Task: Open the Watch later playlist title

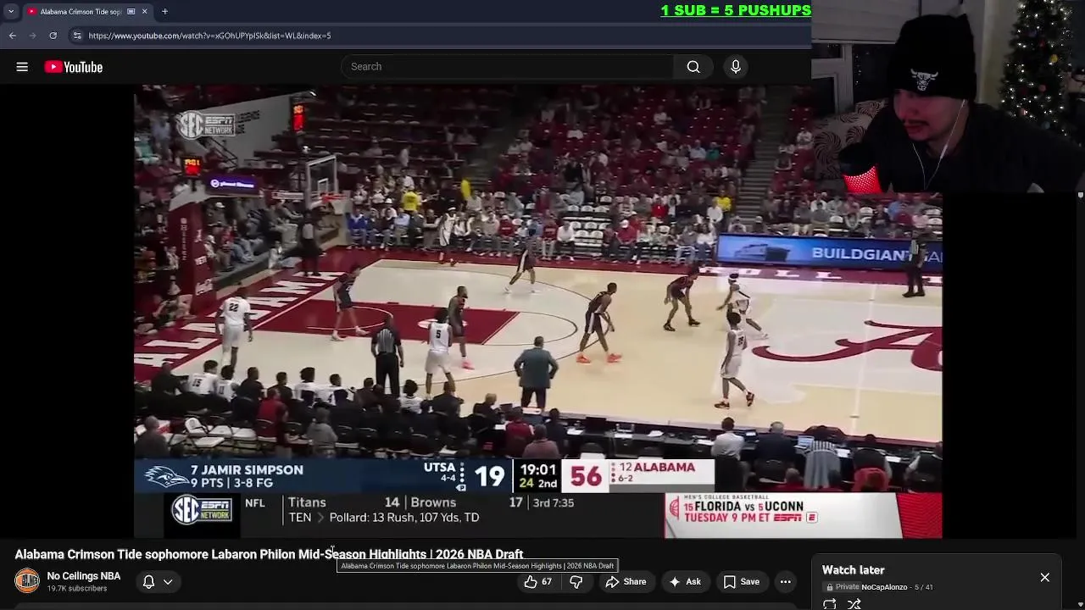Action: (854, 570)
